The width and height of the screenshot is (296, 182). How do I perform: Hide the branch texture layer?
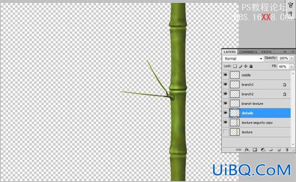pyautogui.click(x=225, y=103)
